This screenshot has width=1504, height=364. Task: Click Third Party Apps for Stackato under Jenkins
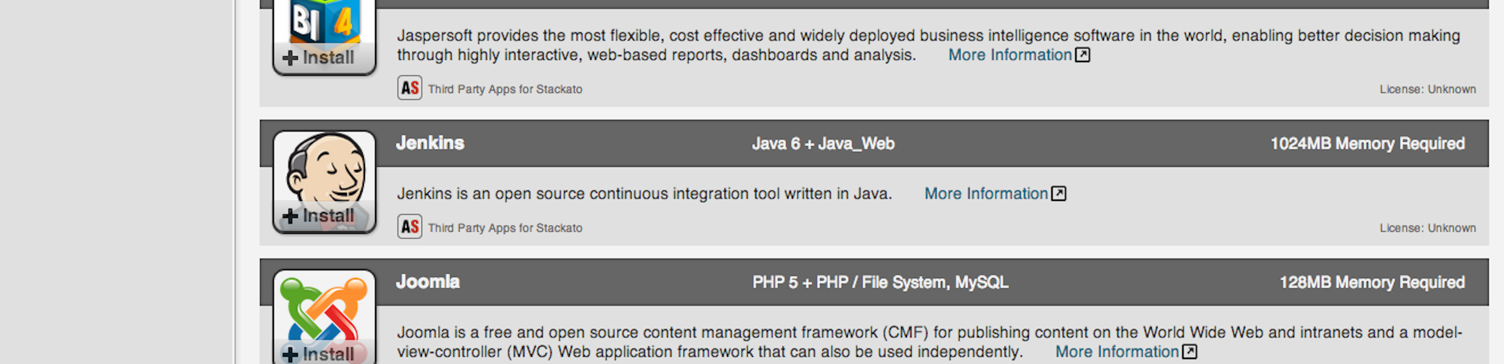pyautogui.click(x=504, y=228)
